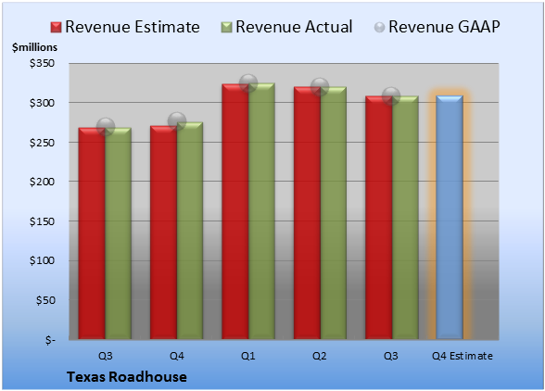Click the 'Texas Roadhouse' chart title
The width and height of the screenshot is (545, 391).
127,377
